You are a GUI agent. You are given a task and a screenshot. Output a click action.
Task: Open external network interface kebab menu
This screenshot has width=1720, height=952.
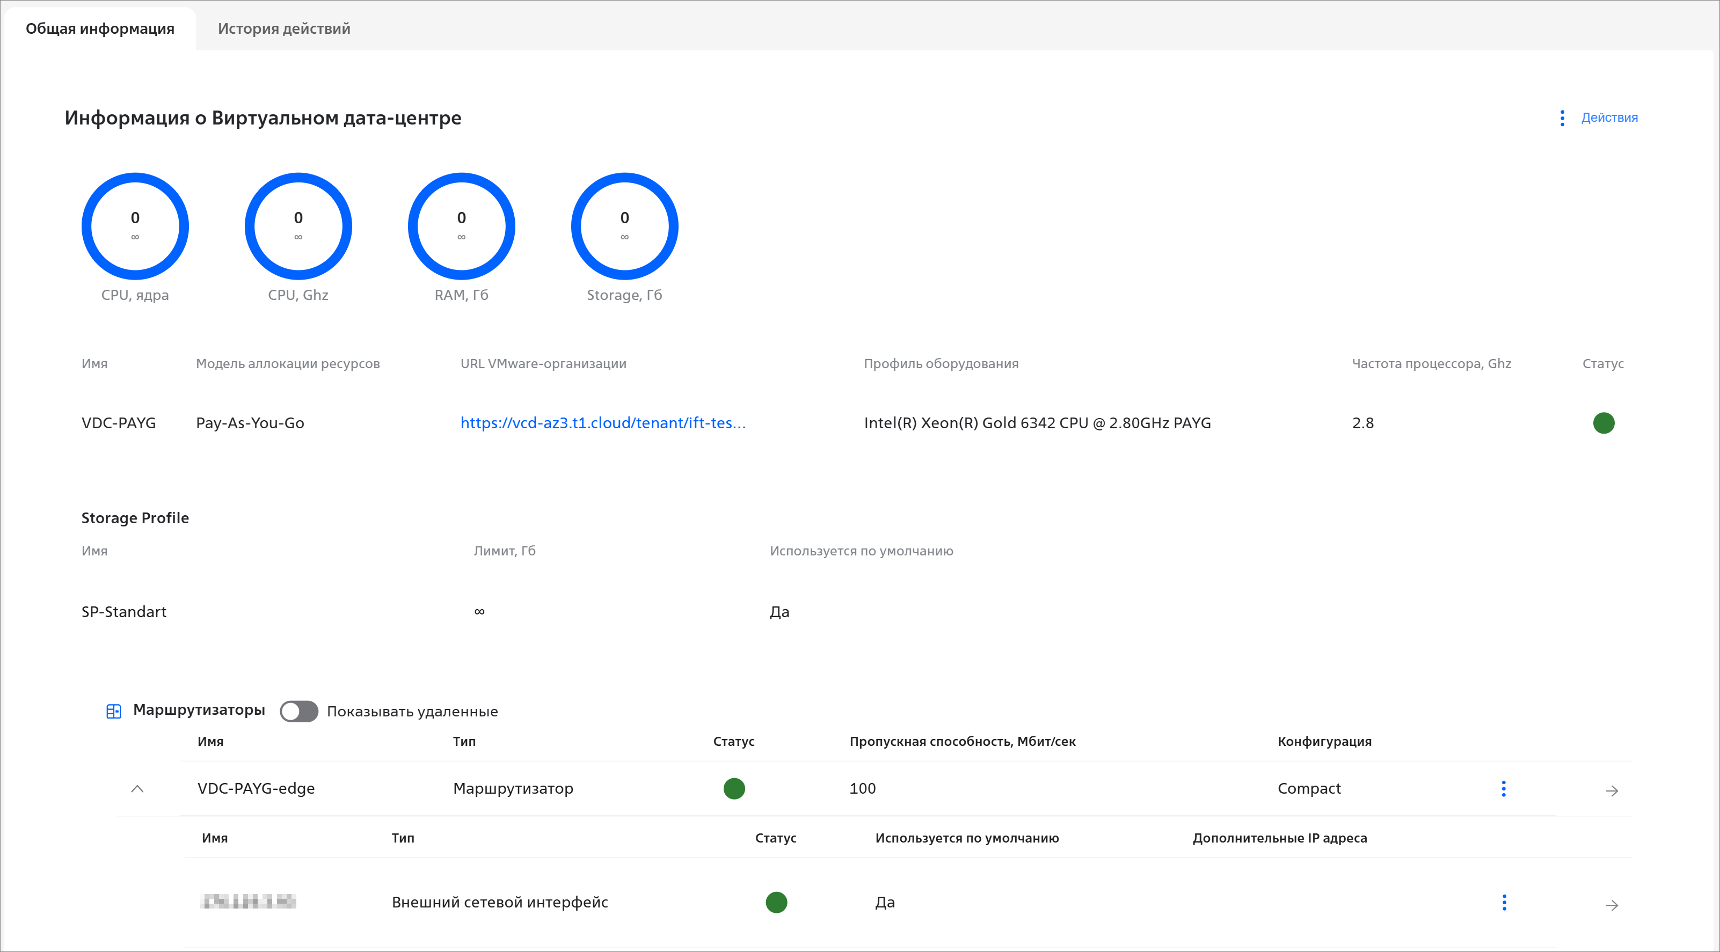[x=1504, y=903]
